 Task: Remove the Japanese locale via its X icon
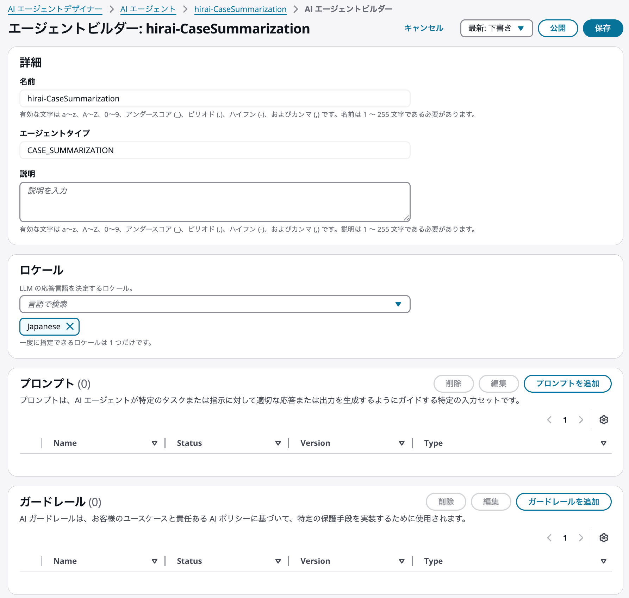[70, 326]
